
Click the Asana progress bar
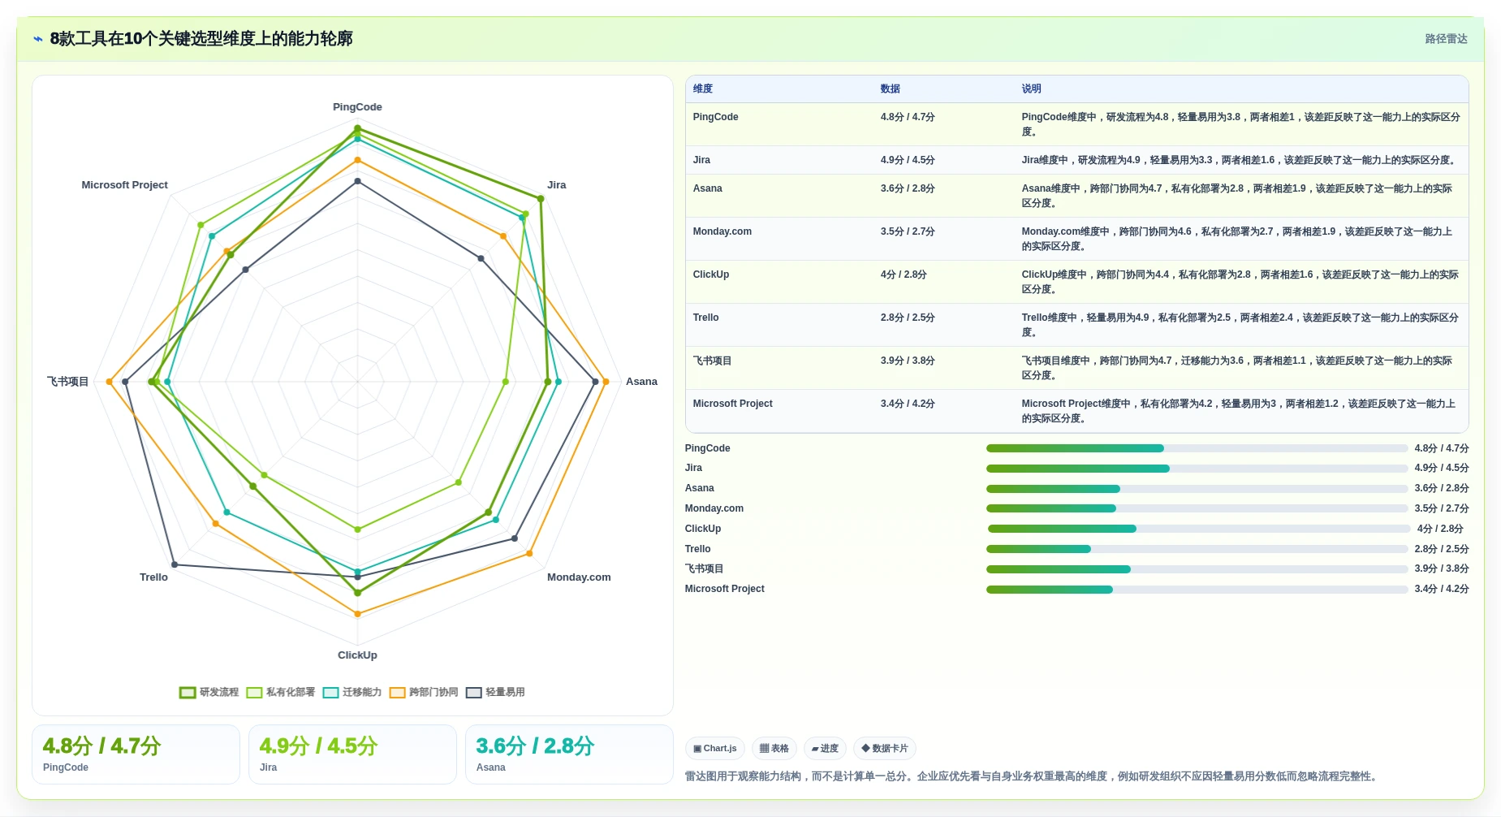tap(1197, 489)
